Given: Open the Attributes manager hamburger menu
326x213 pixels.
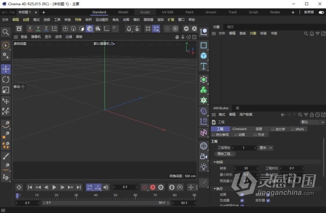Looking at the screenshot, I should pos(214,115).
